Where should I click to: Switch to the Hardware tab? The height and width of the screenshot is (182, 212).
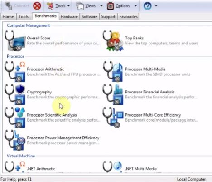coord(69,16)
